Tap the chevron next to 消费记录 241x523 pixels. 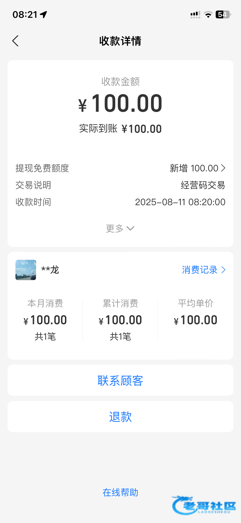pos(224,270)
